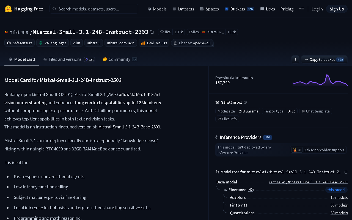Open the 10 models Adapters link

pos(339,197)
